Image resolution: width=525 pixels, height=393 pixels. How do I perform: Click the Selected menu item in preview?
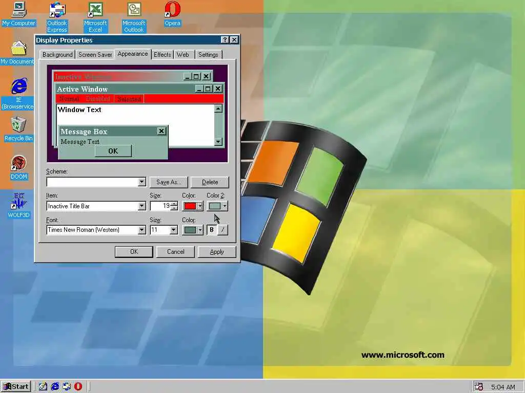(129, 99)
